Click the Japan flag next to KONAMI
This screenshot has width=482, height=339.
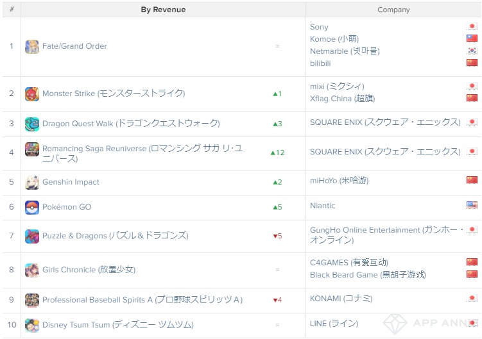tap(472, 298)
